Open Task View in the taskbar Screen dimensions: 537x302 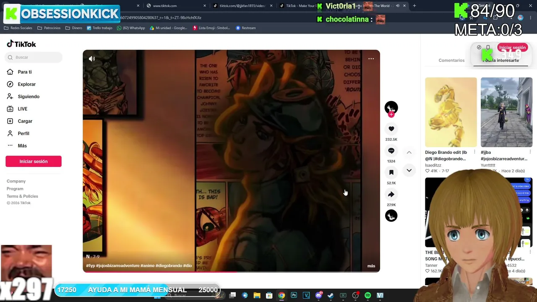(232, 295)
